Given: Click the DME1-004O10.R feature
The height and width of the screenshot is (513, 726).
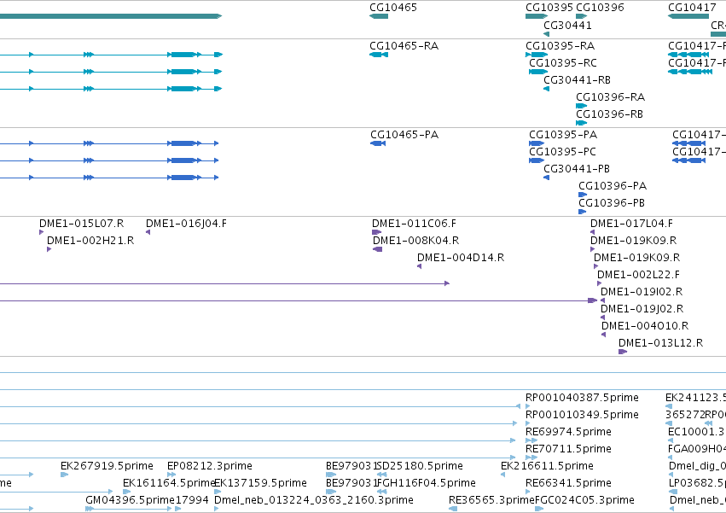Looking at the screenshot, I should (x=645, y=327).
